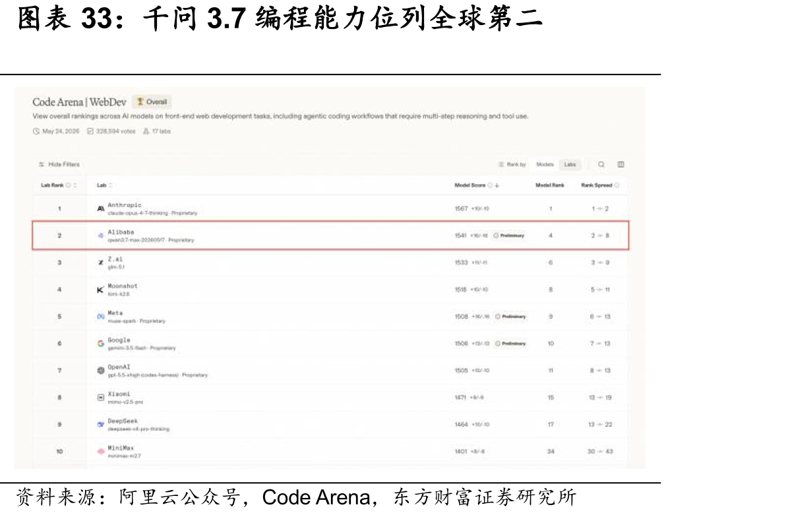Click model name qwen3.7-max under Alibaba
Screen dimensions: 786x517
tap(136, 240)
